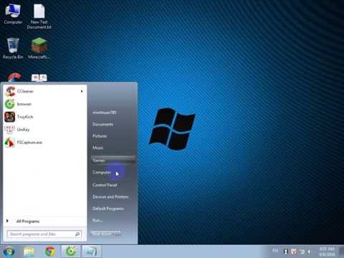Select New Text Document.txt on the desktop

pyautogui.click(x=39, y=16)
